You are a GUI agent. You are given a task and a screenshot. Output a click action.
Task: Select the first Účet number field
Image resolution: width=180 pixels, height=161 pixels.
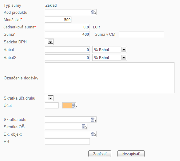pyautogui.click(x=52, y=105)
